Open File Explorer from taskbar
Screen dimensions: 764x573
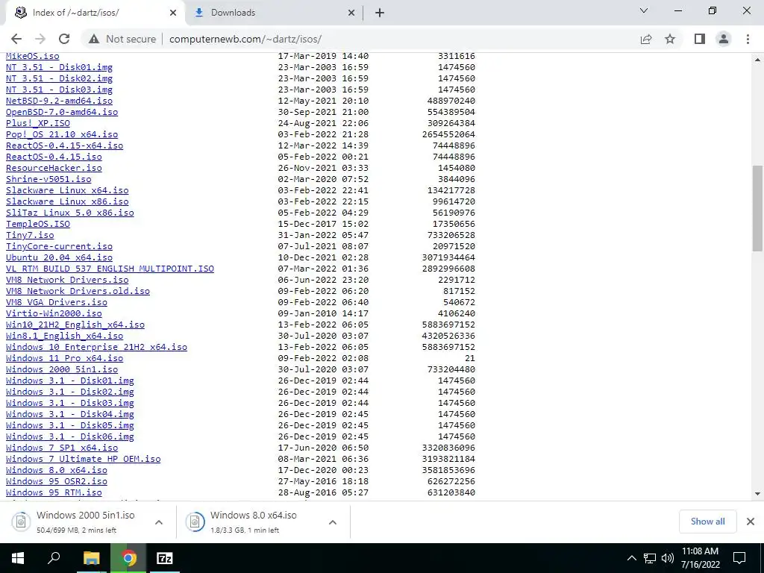[x=92, y=558]
